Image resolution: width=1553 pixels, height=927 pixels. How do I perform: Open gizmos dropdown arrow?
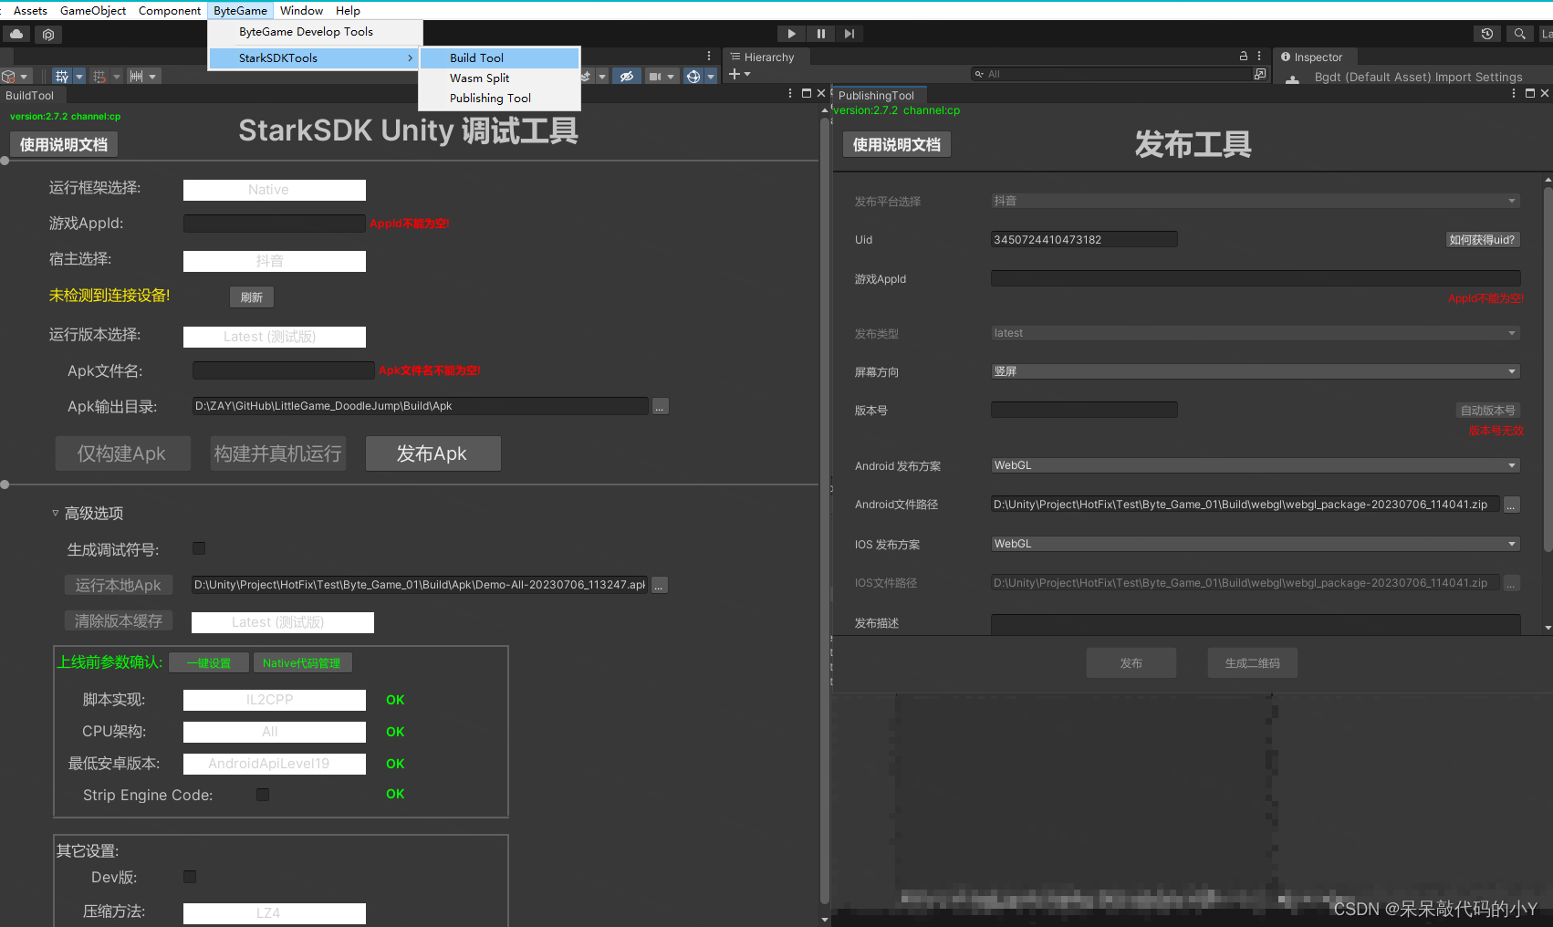tap(711, 77)
